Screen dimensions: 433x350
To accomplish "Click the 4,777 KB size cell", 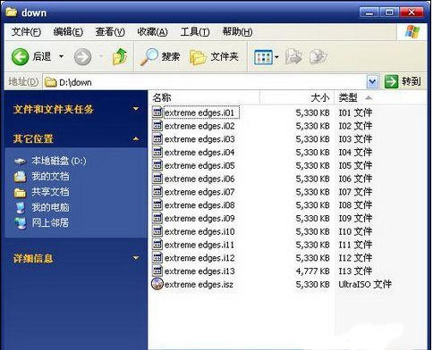I will (x=312, y=271).
